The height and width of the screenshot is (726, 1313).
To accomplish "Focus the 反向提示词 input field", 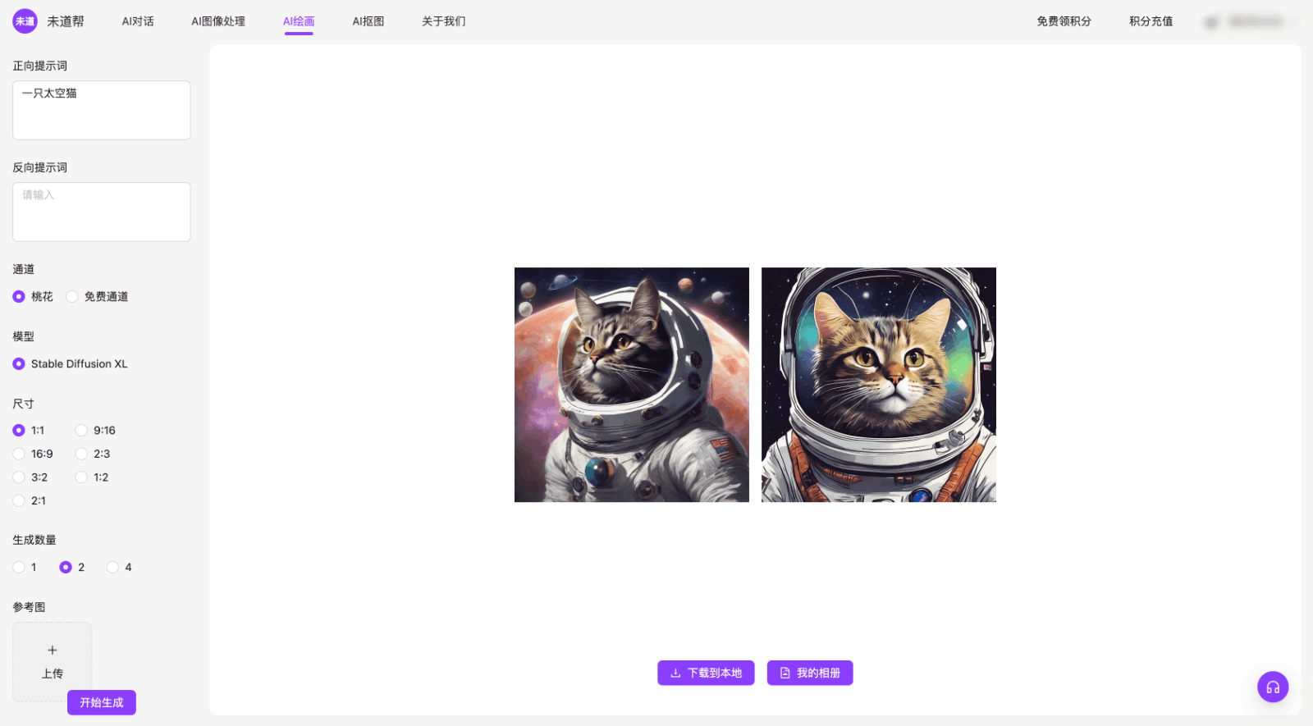I will click(102, 212).
